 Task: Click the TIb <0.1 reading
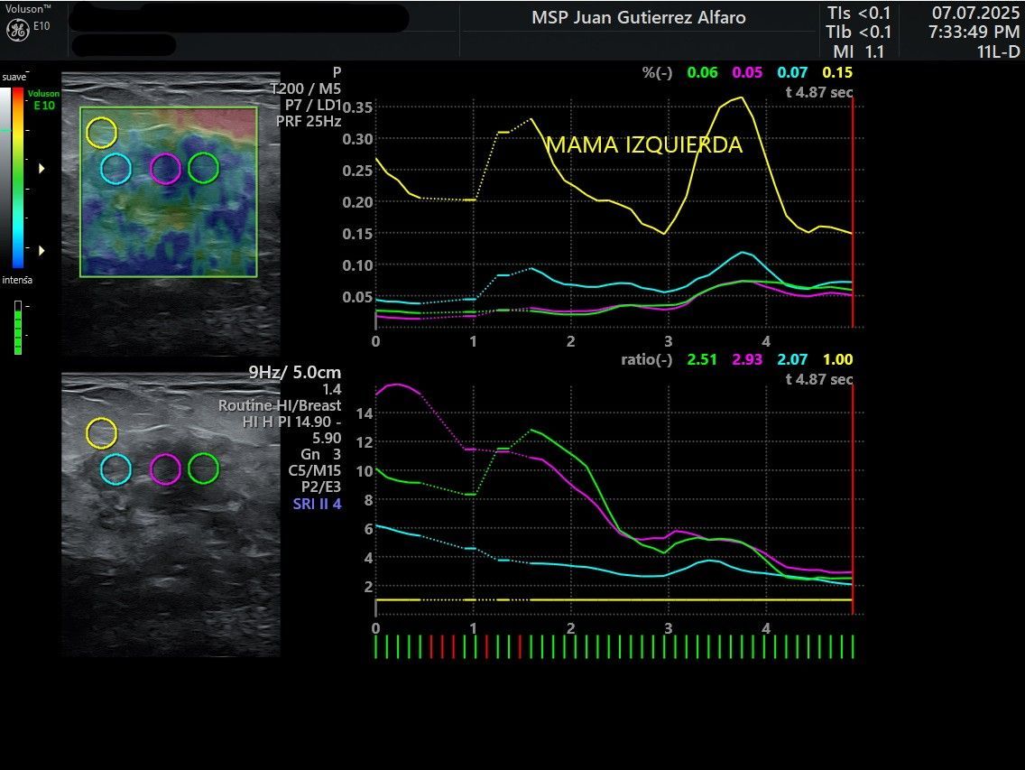click(x=858, y=32)
